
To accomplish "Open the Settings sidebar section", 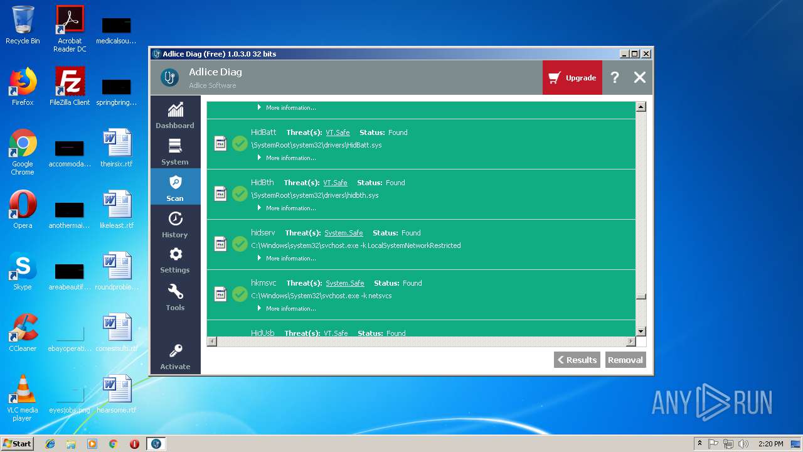I will pyautogui.click(x=175, y=259).
